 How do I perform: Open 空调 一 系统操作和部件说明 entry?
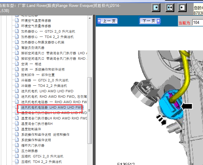click(43, 69)
